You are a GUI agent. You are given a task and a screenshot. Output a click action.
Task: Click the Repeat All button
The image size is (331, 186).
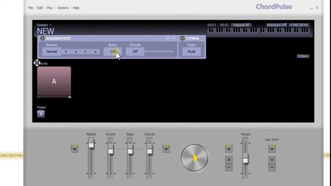pyautogui.click(x=241, y=25)
